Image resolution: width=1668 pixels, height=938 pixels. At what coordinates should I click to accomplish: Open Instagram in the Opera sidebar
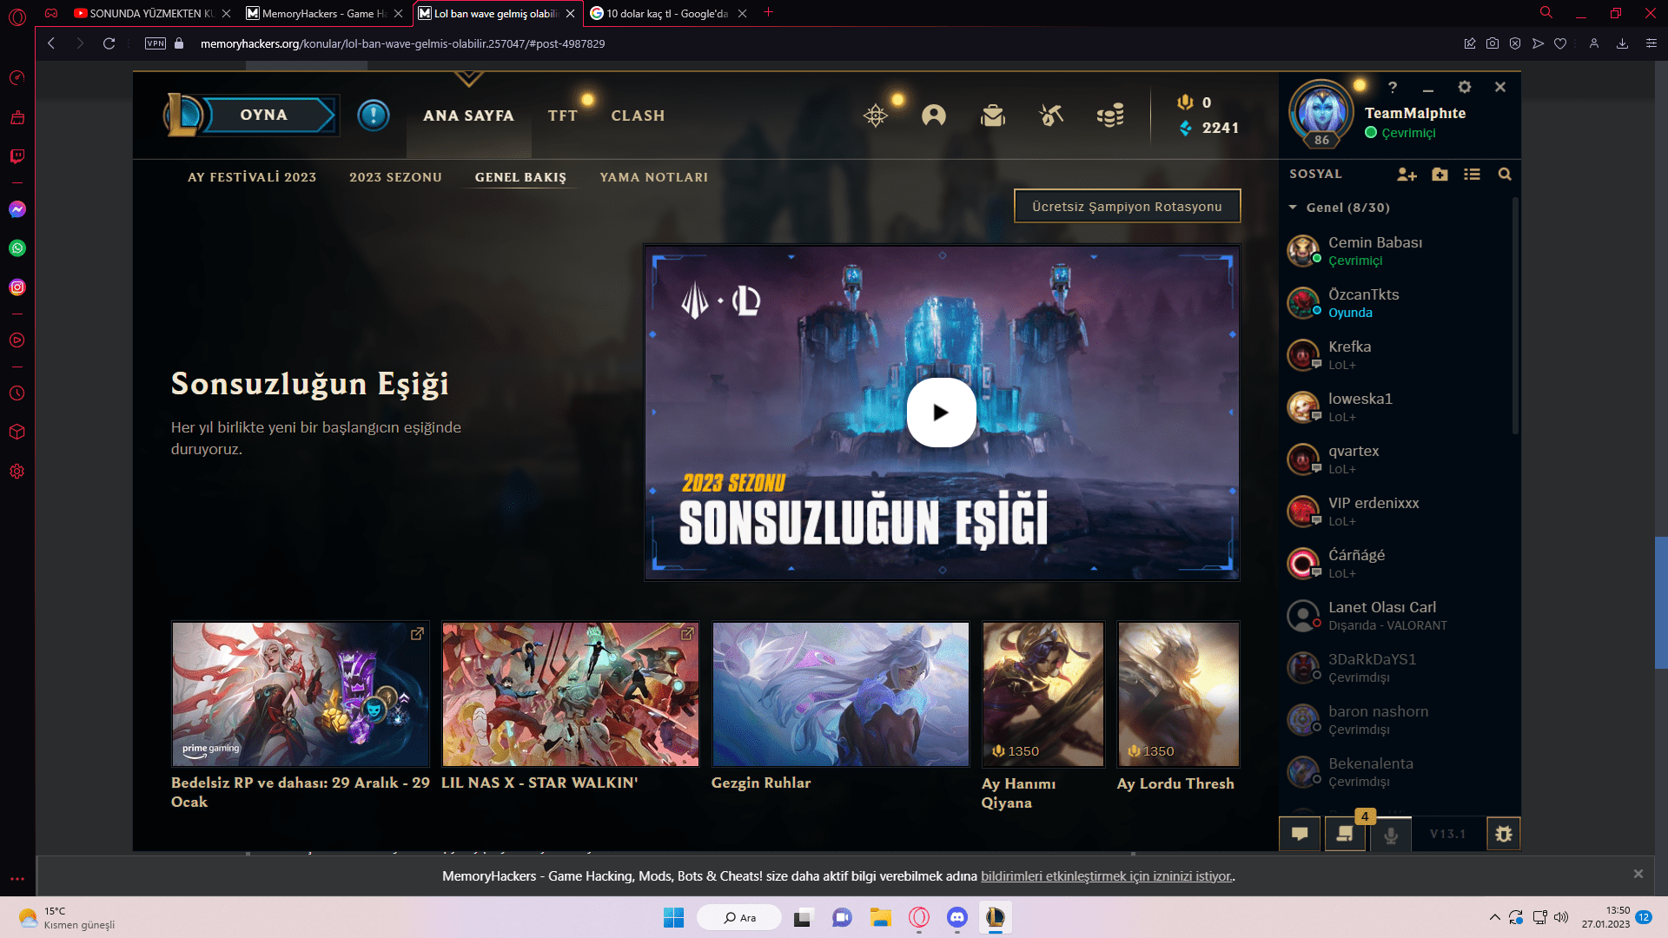click(17, 287)
